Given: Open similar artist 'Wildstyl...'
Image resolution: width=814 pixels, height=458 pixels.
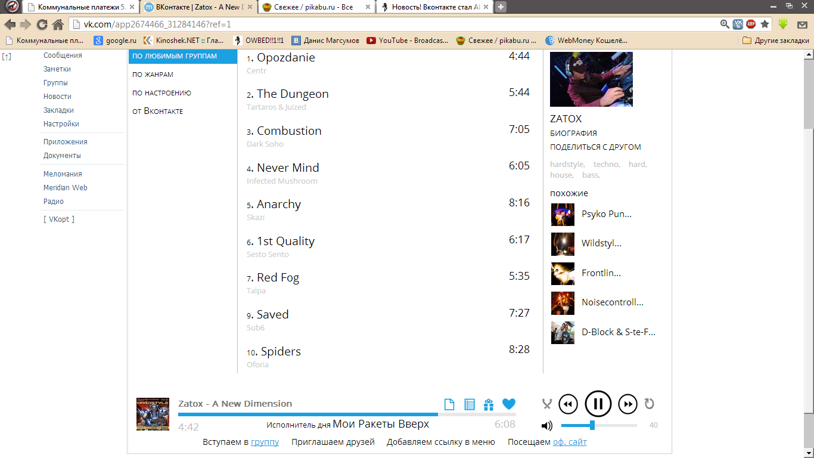Looking at the screenshot, I should (601, 243).
